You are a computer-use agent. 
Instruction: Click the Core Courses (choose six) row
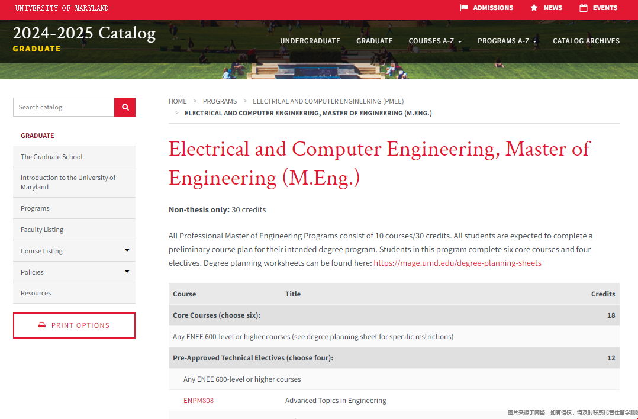394,315
